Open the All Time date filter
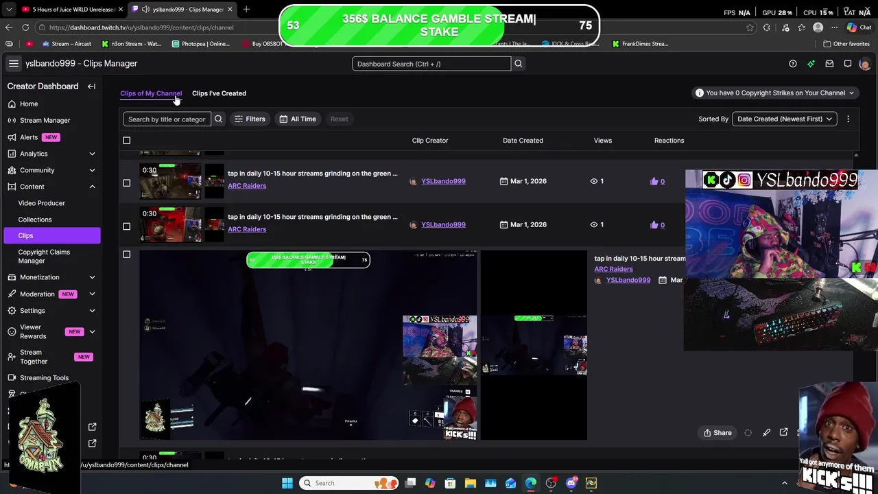This screenshot has height=494, width=878. [298, 119]
